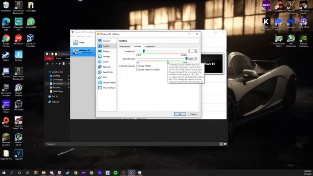Open File tab in File Explorer
The image size is (313, 176).
[49, 59]
